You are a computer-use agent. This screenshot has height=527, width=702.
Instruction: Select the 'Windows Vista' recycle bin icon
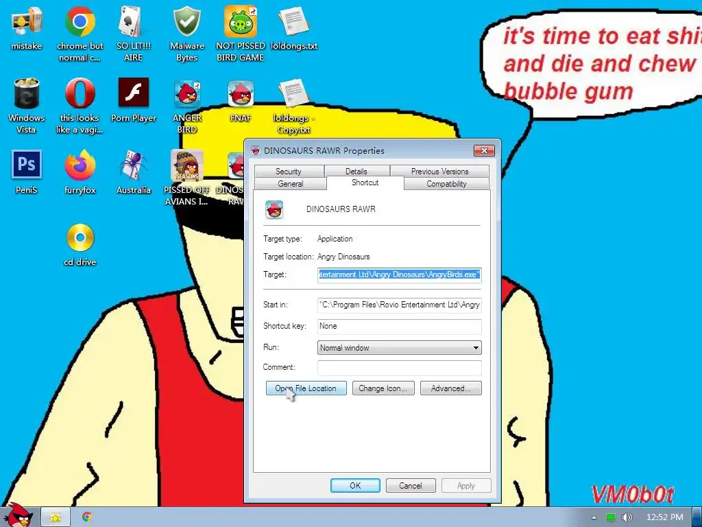27,106
